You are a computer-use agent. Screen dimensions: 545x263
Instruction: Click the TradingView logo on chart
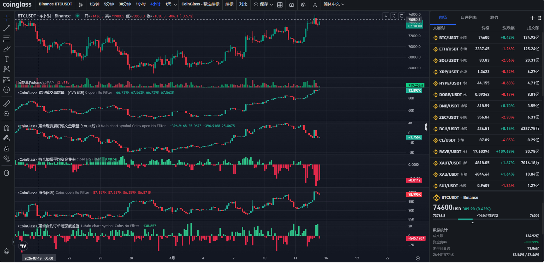click(23, 246)
